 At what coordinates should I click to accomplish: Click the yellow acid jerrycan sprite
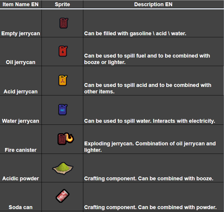pyautogui.click(x=63, y=80)
